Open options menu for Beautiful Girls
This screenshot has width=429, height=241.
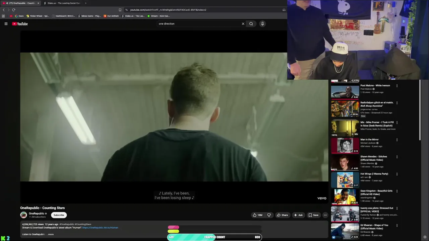(x=397, y=191)
